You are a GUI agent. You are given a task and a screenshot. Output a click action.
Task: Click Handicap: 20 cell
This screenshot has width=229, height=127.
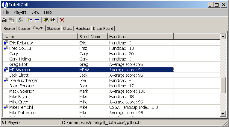[x=122, y=54]
